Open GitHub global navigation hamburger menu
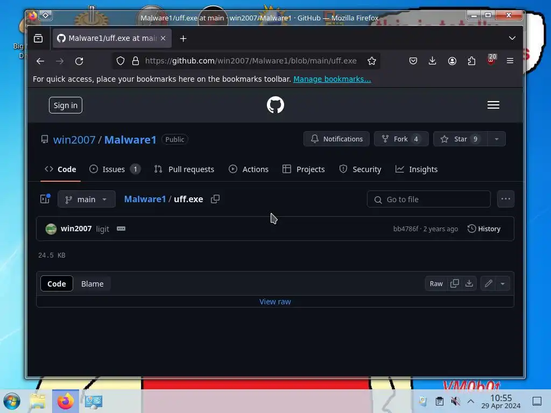The image size is (551, 413). click(493, 105)
